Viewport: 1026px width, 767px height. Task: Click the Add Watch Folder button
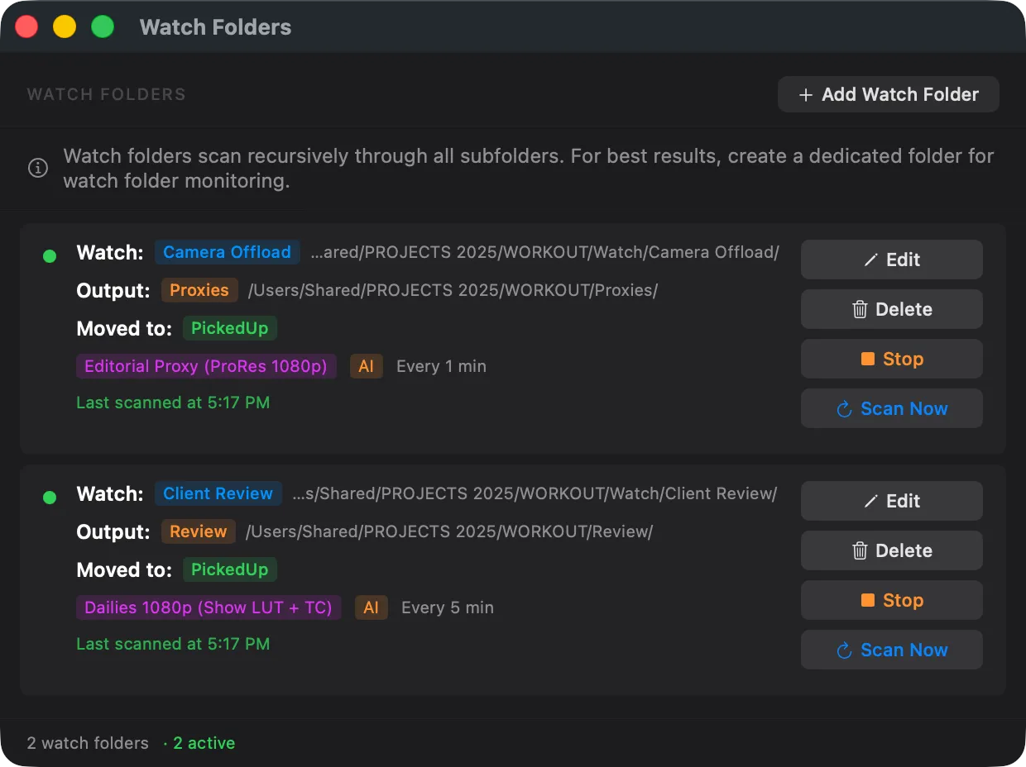(888, 94)
